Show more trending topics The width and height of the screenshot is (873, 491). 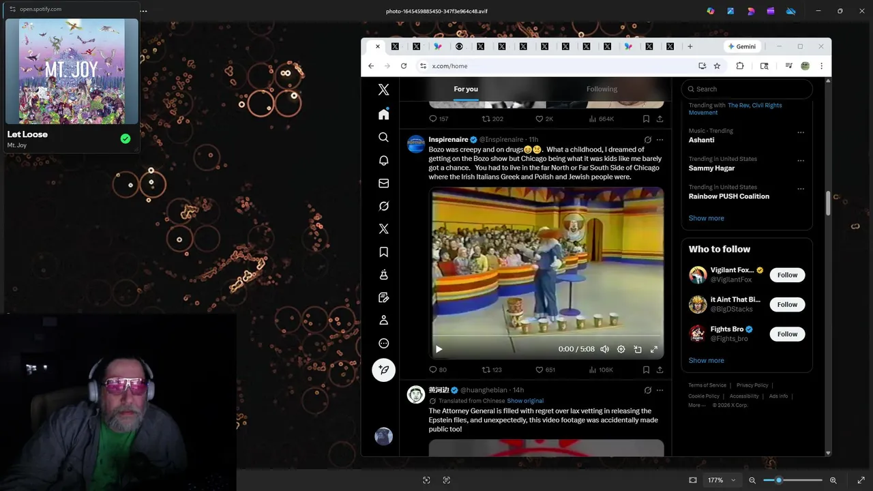(706, 218)
